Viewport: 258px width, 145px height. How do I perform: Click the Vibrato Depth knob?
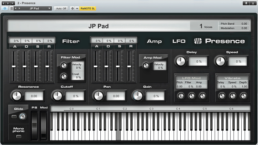244,96
